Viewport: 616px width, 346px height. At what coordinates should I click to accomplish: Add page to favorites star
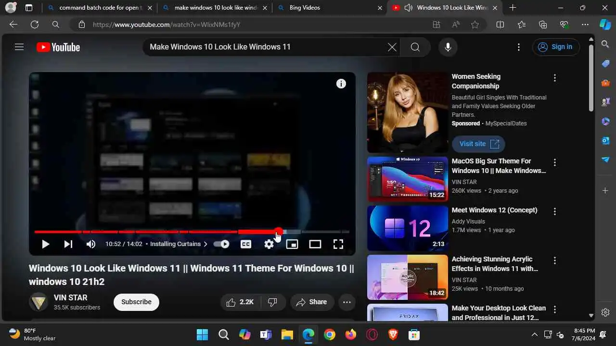475,25
